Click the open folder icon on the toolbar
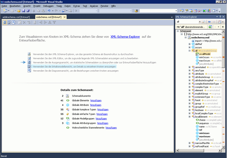Viewport: 227px width, 158px height. click(19, 11)
